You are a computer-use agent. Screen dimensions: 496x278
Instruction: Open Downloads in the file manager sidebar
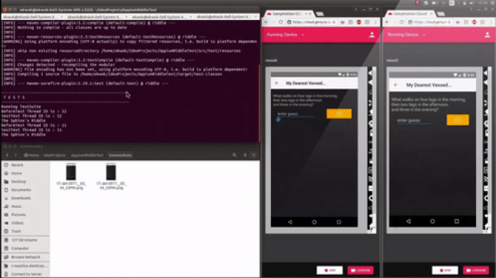coord(21,198)
